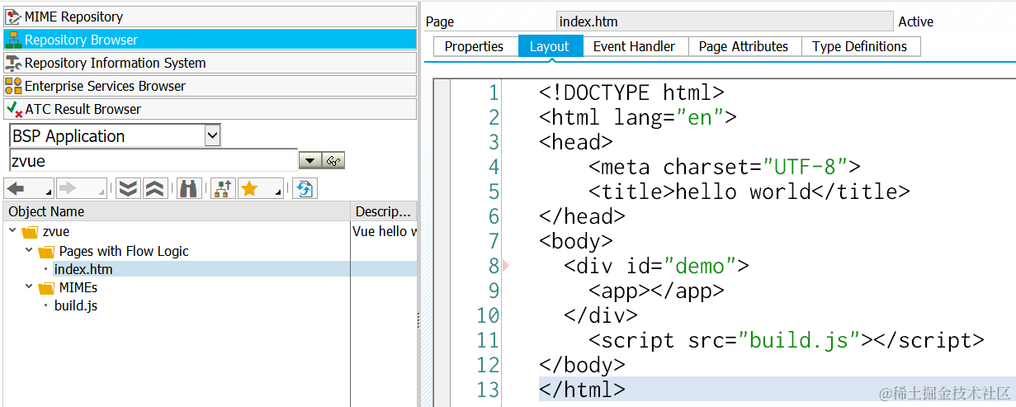This screenshot has height=407, width=1016.
Task: Click the Descrip... column header
Action: coord(385,211)
